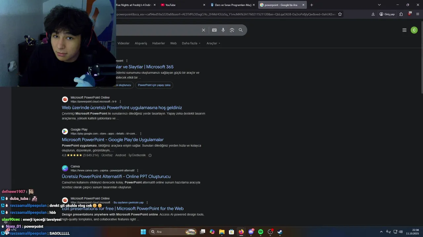The width and height of the screenshot is (423, 237).
Task: Open OBS Studio from the taskbar
Action: (270, 232)
